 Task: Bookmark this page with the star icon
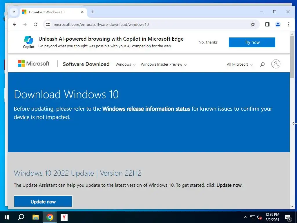pyautogui.click(x=253, y=24)
